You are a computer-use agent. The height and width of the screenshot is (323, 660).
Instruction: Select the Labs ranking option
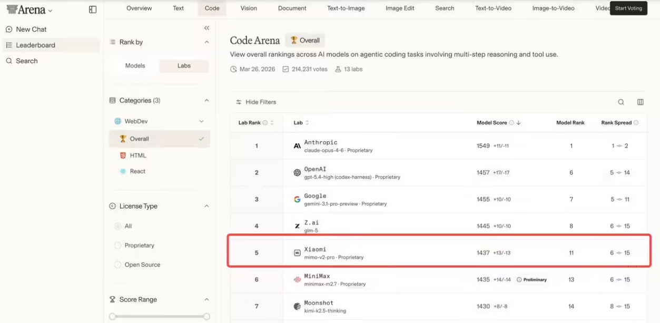point(184,66)
